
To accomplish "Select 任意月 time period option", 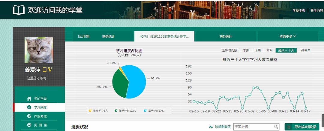I will click(306, 50).
